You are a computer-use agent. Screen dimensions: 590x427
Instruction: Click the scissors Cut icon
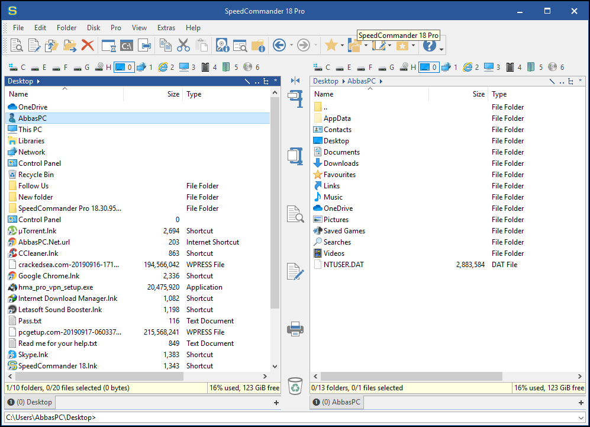pos(183,46)
